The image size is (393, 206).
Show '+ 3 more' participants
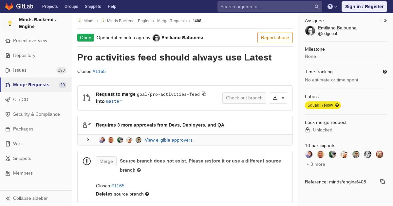316,164
